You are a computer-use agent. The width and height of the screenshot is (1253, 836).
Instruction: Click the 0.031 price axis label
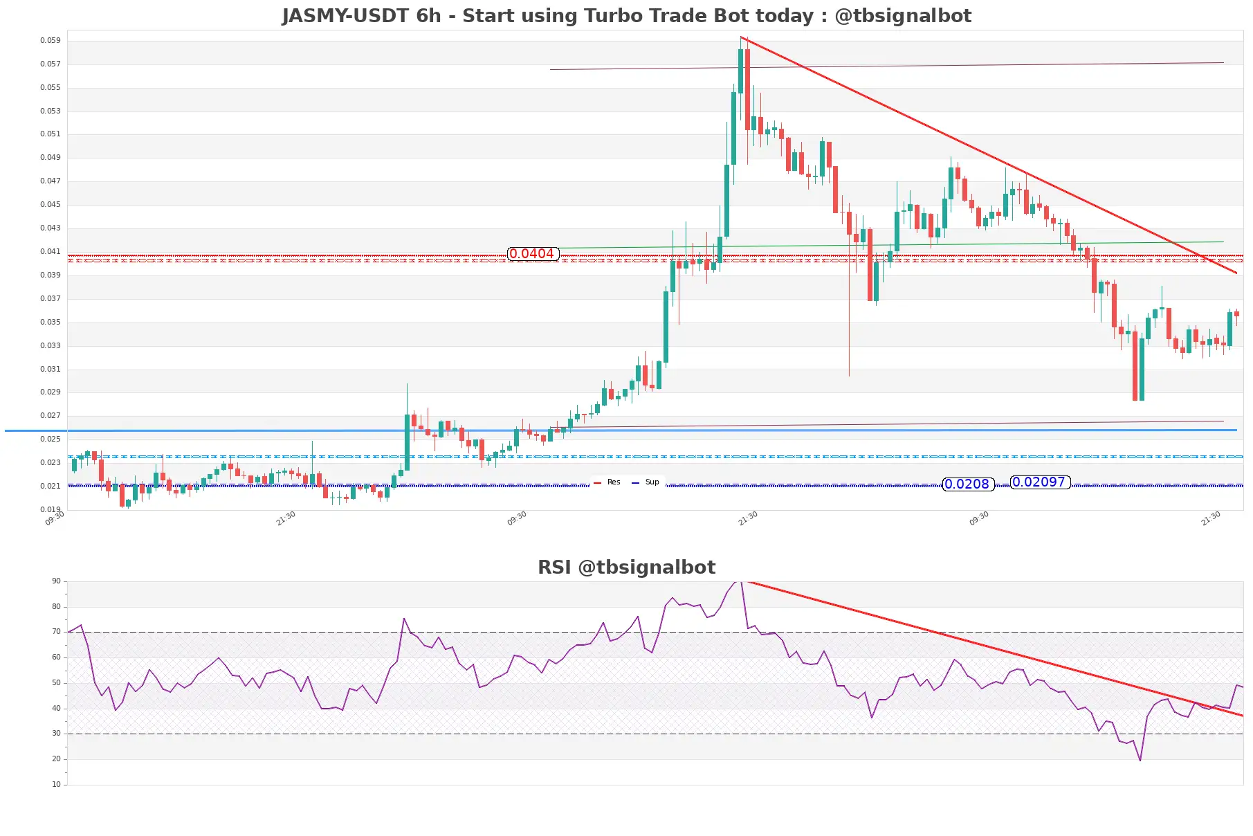point(50,370)
